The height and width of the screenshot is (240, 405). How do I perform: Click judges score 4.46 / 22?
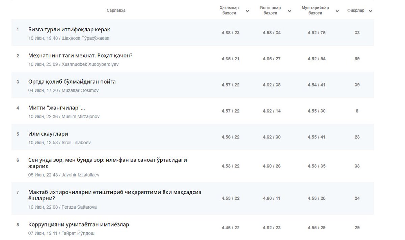(231, 228)
